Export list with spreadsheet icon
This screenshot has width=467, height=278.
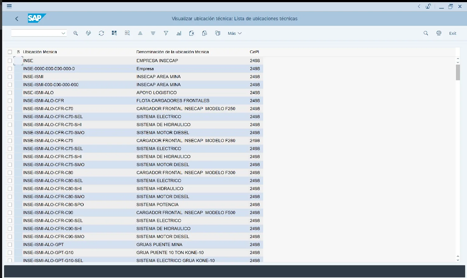[192, 33]
